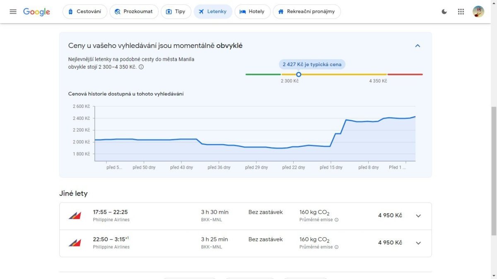This screenshot has width=497, height=279.
Task: Switch to the Hotely tab
Action: tap(252, 12)
